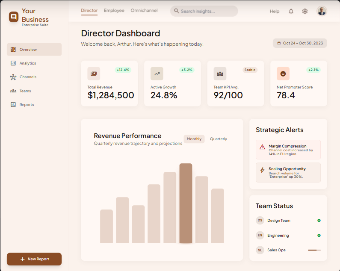This screenshot has width=340, height=271.
Task: Focus the Search insights field
Action: [204, 11]
